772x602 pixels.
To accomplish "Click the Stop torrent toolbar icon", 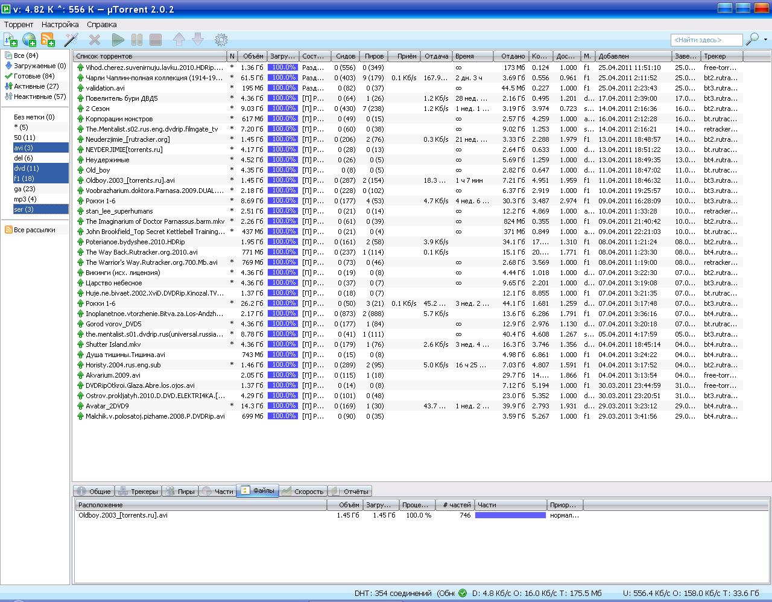I will [x=156, y=40].
